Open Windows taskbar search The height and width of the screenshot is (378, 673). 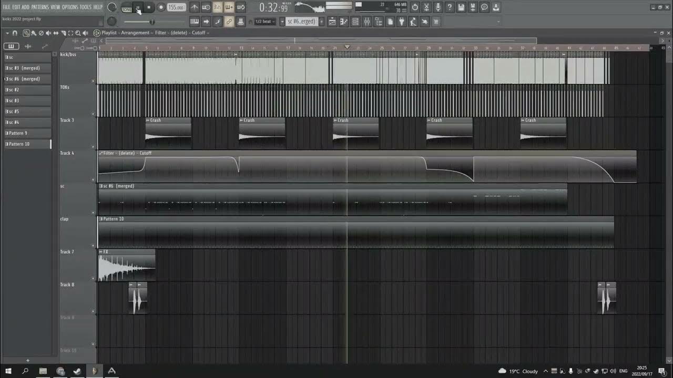25,371
